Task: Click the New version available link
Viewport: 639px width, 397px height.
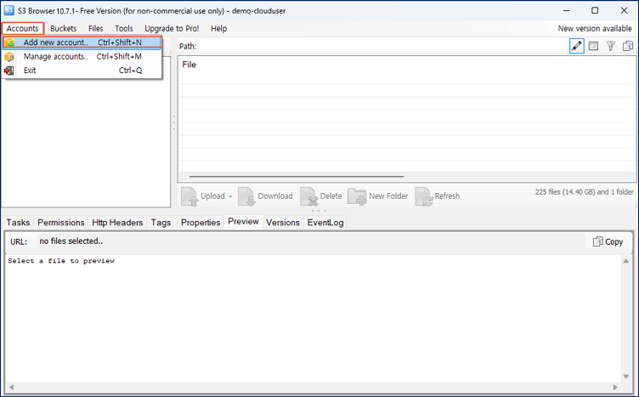Action: point(594,28)
